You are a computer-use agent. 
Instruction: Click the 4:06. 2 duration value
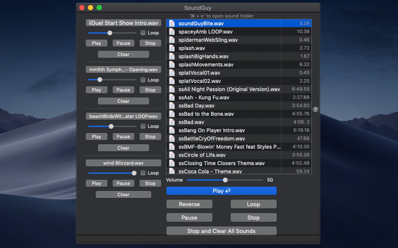[x=301, y=122]
